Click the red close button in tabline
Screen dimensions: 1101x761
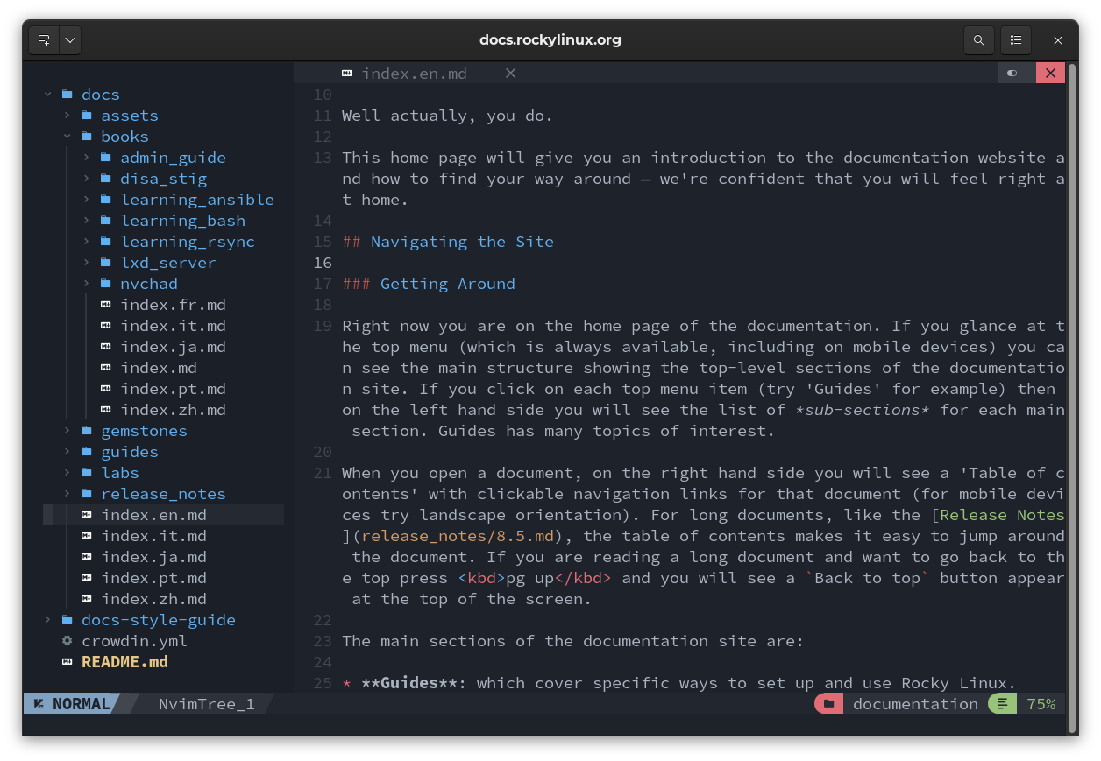tap(1049, 74)
